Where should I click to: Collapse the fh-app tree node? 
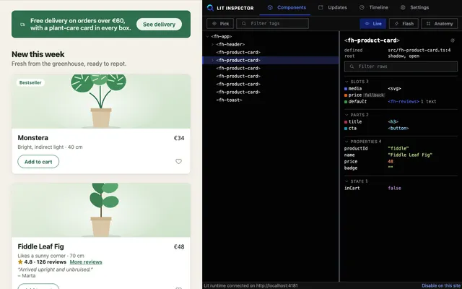(x=207, y=37)
